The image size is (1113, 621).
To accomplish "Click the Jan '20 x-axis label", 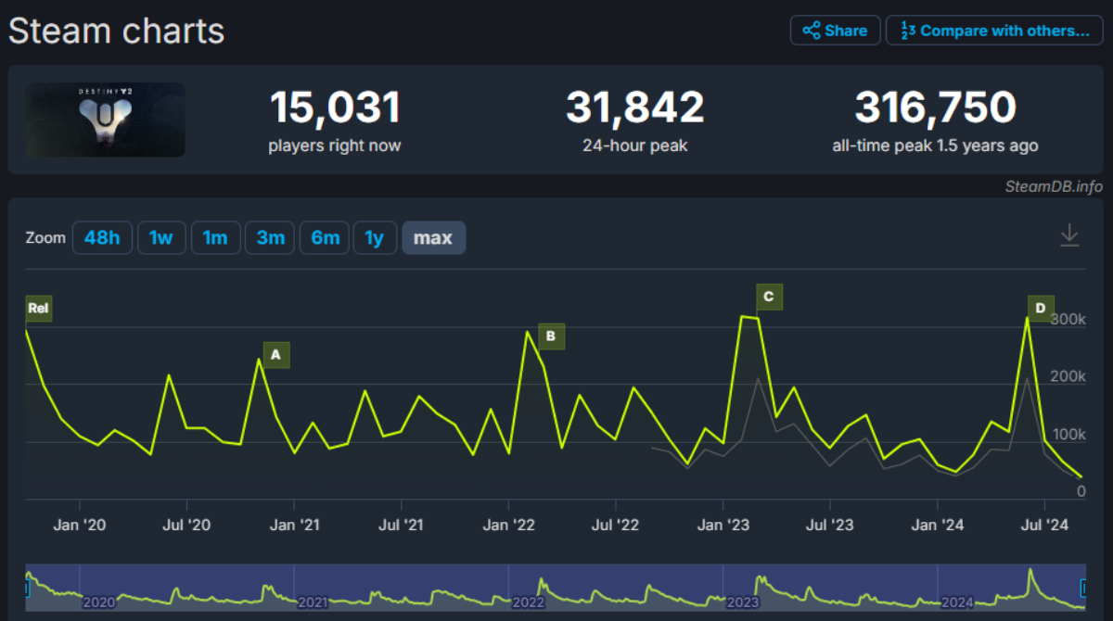I will pos(80,526).
